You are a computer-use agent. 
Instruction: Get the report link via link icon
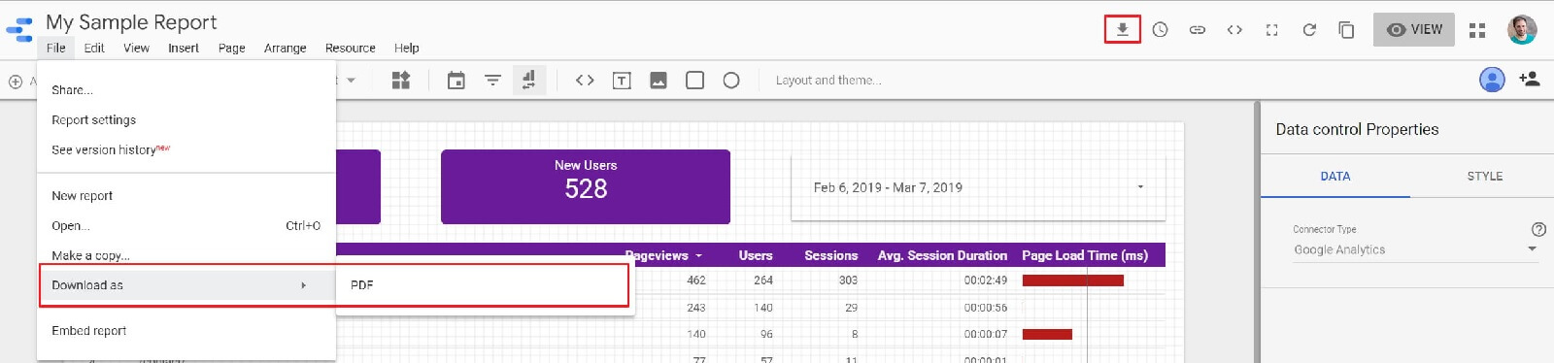[1197, 30]
